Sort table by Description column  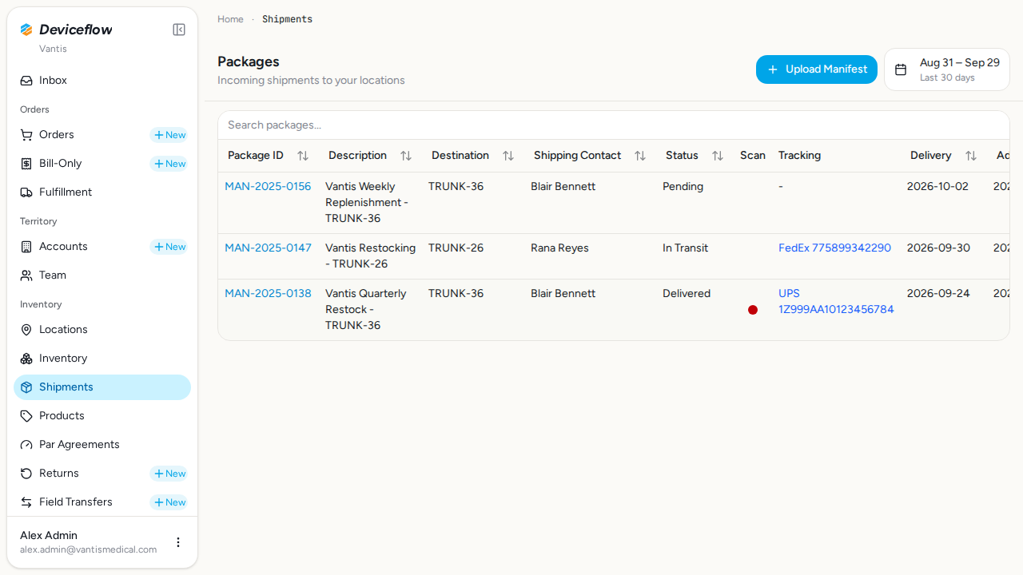[x=405, y=156]
